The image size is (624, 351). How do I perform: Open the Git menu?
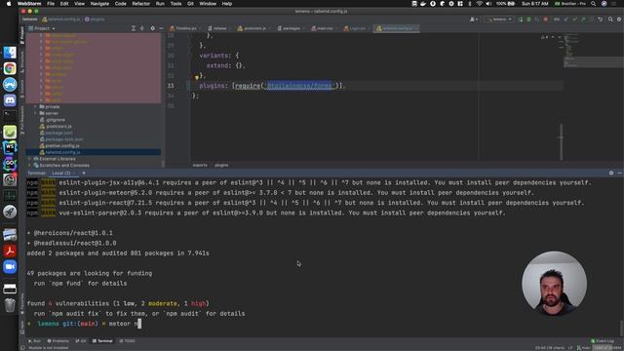pos(190,4)
